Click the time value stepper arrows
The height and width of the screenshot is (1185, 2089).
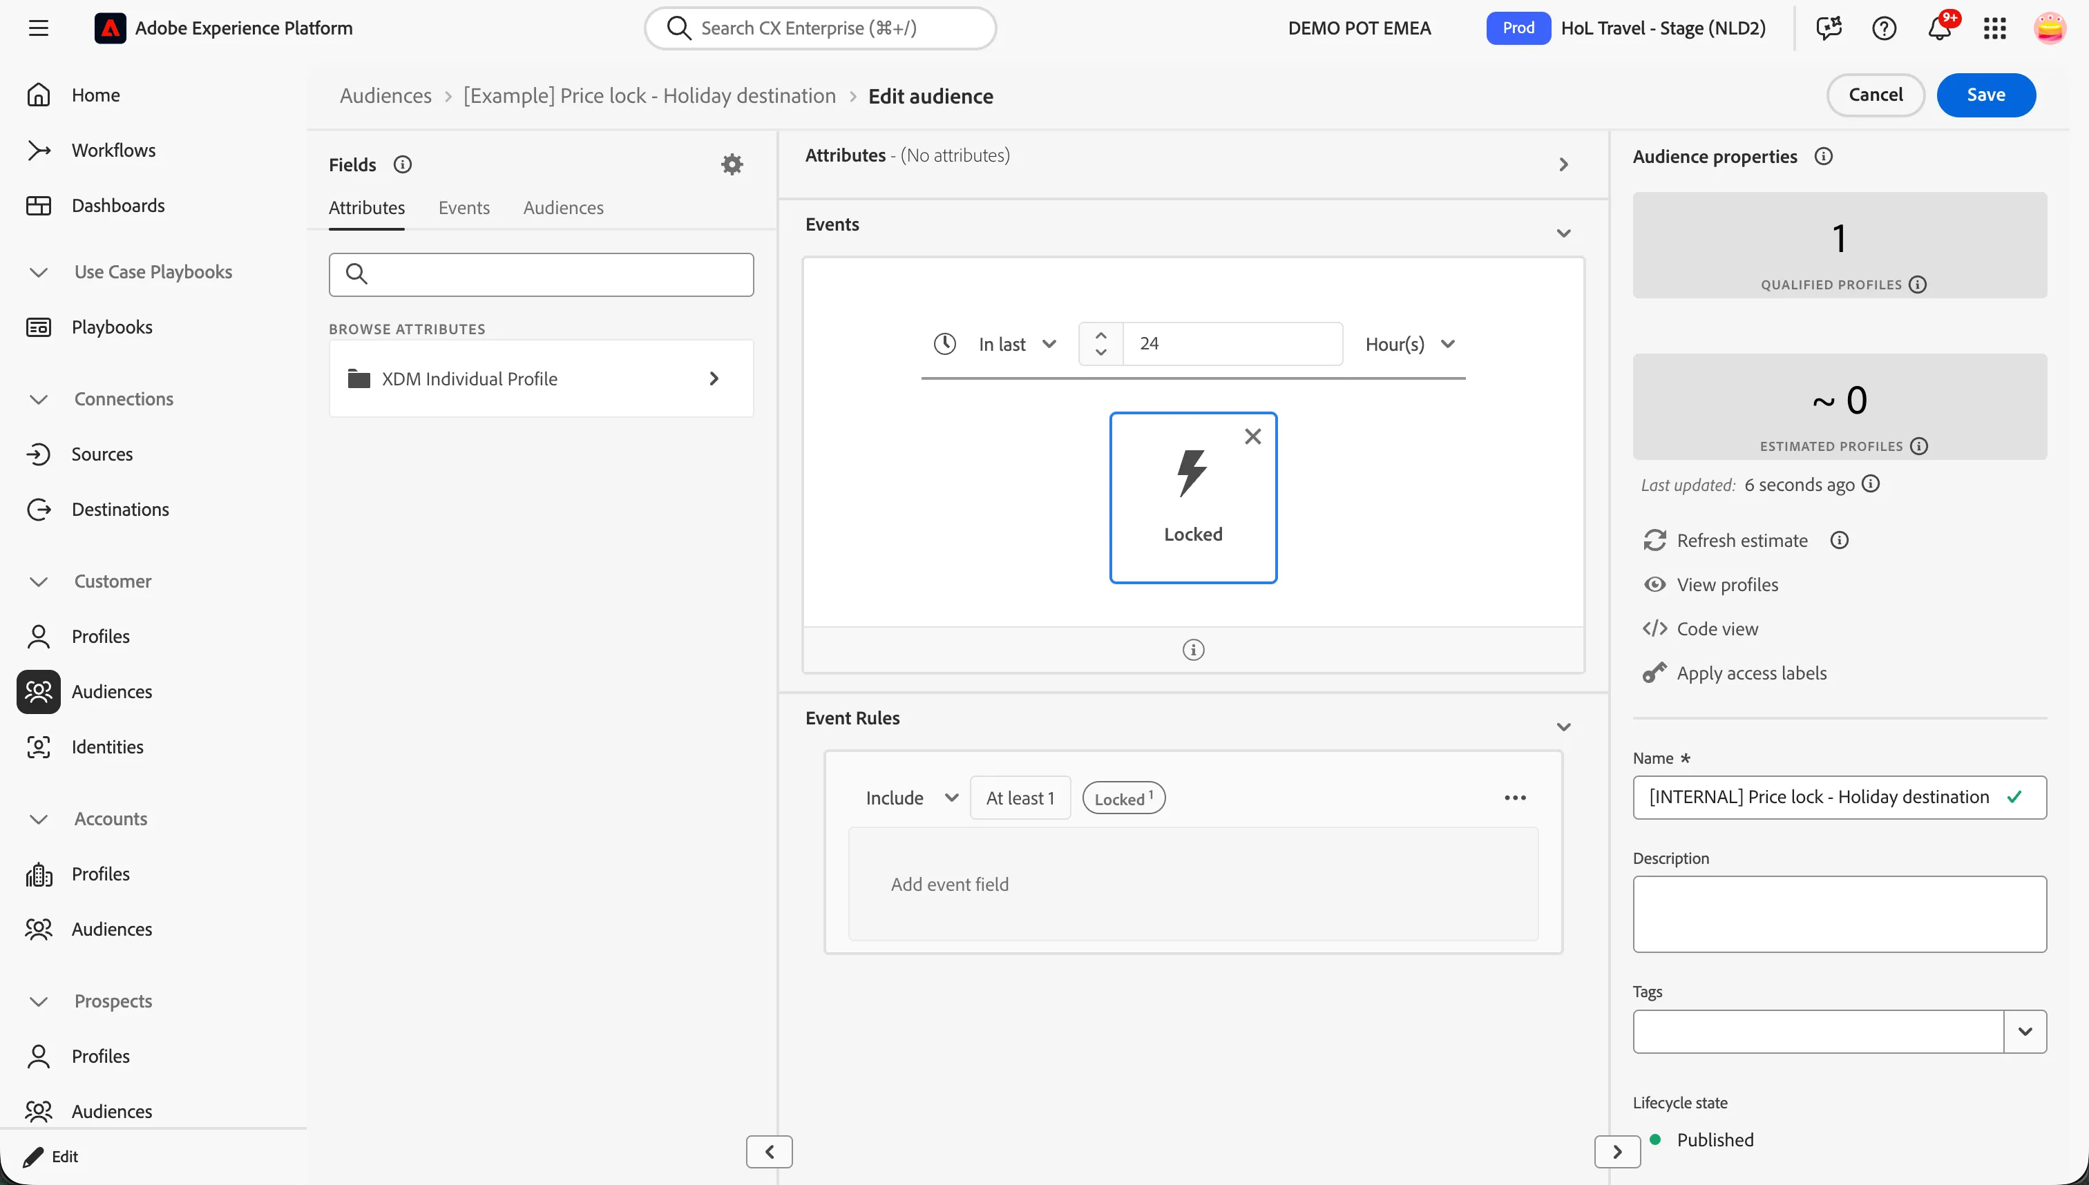[x=1100, y=343]
